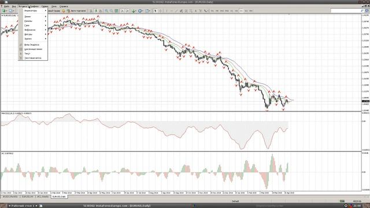Open the templates dropdown icon
The height and width of the screenshot is (208, 370).
tap(147, 10)
